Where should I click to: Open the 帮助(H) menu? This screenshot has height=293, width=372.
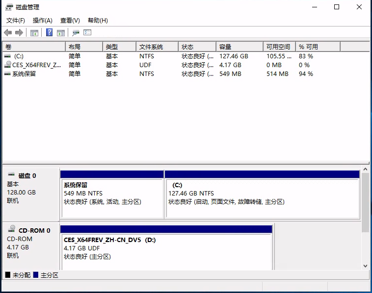(x=98, y=20)
